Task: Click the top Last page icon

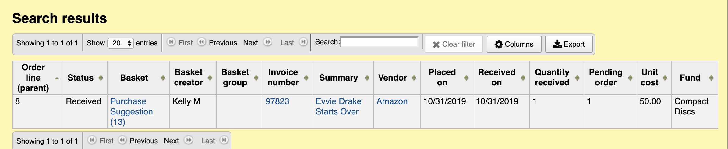Action: pyautogui.click(x=303, y=42)
